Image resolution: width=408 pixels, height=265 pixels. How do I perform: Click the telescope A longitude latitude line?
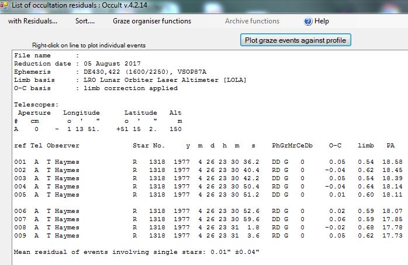pos(99,129)
